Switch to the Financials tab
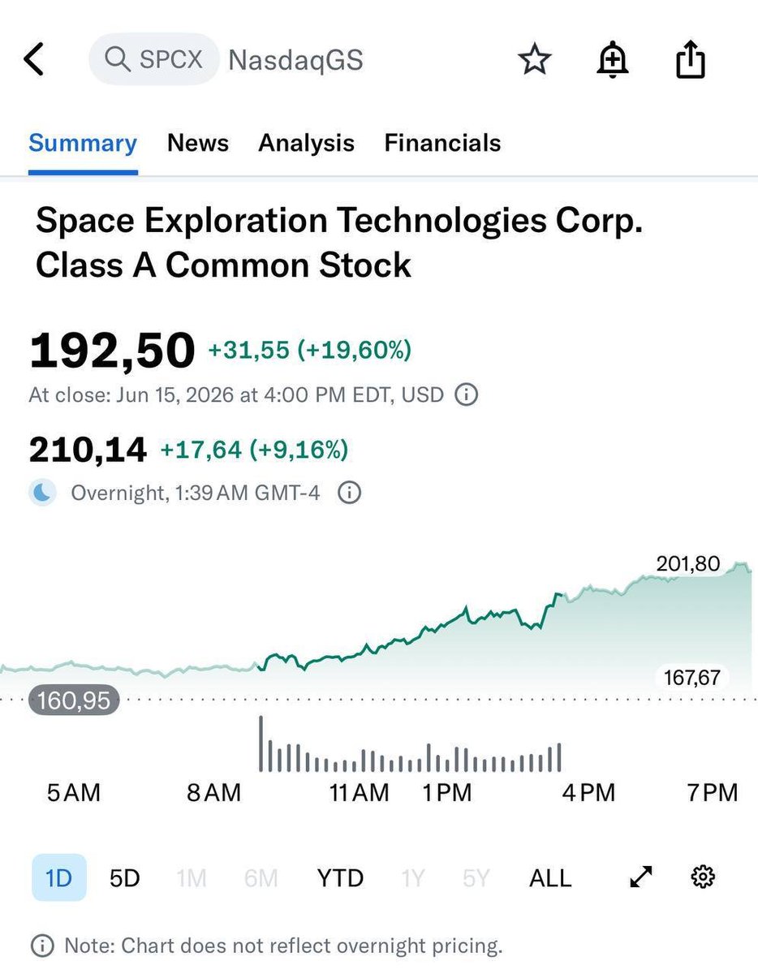 tap(442, 143)
